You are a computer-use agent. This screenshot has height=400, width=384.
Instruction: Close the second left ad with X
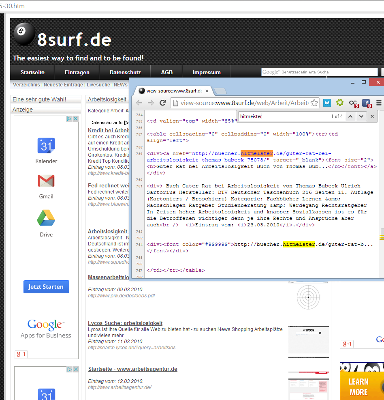point(76,370)
